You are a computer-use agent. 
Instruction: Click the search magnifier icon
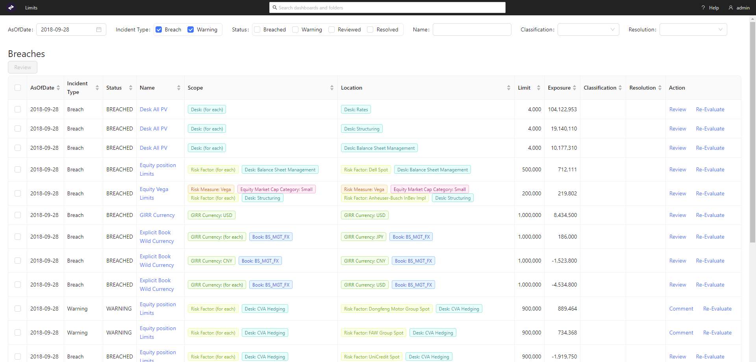pyautogui.click(x=275, y=7)
